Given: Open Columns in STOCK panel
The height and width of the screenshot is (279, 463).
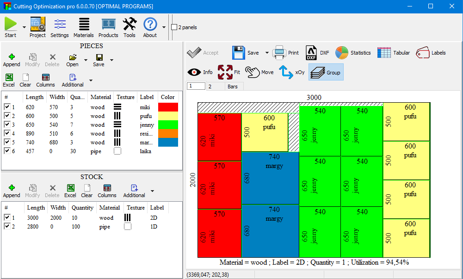Looking at the screenshot, I should [x=107, y=191].
